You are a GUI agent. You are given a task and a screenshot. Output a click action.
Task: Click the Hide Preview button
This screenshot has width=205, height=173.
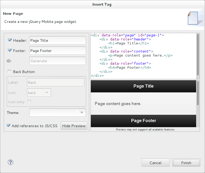pyautogui.click(x=74, y=126)
